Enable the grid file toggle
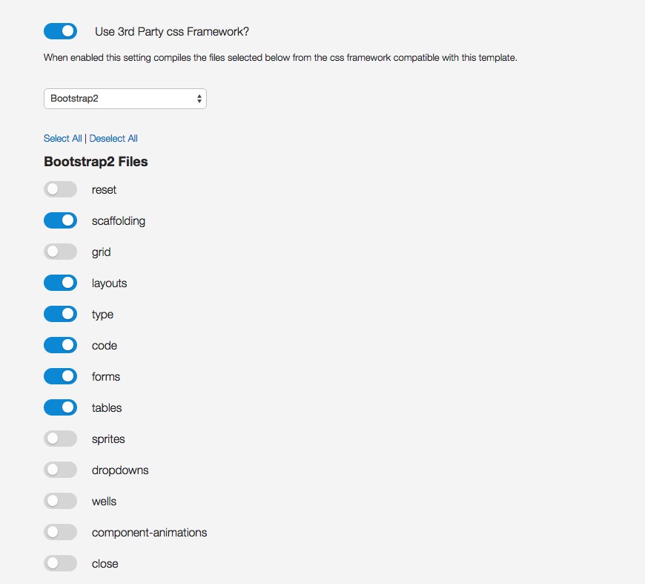Screen dimensions: 645x584 point(60,252)
